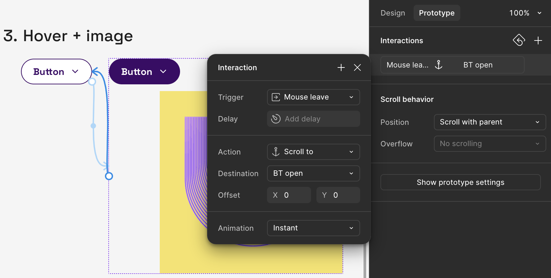Close the Interaction popup

coord(357,67)
